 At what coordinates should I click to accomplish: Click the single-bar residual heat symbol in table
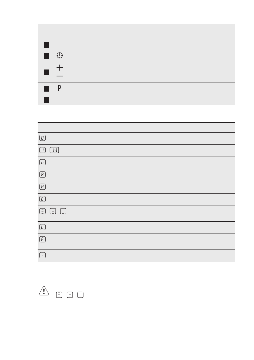pos(63,211)
